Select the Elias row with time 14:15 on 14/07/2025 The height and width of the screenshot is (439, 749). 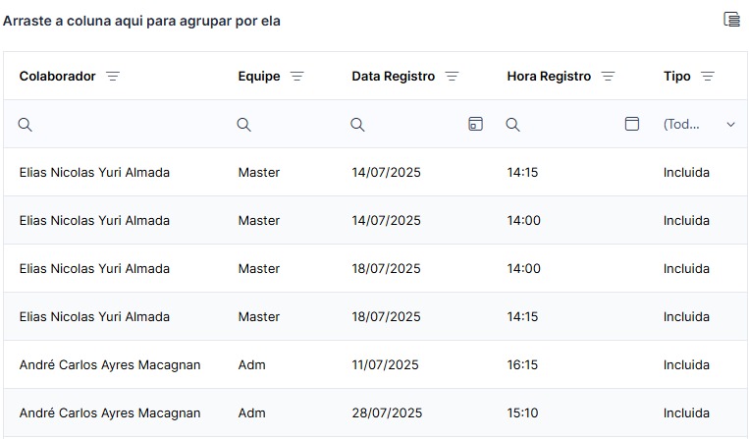(x=375, y=172)
